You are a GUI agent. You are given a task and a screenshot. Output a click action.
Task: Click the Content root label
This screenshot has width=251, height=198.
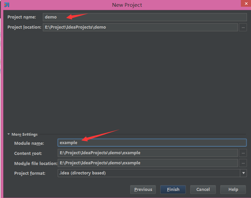click(28, 154)
